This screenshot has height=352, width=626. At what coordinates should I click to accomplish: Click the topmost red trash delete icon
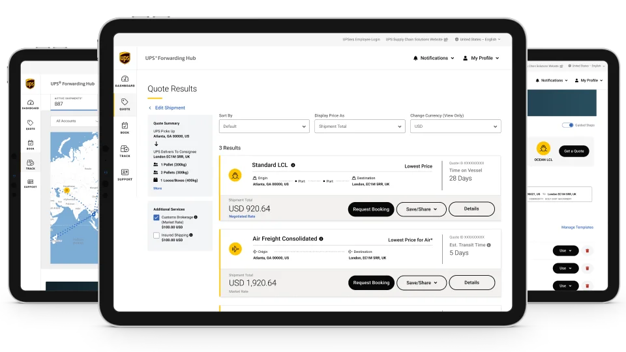pos(587,250)
